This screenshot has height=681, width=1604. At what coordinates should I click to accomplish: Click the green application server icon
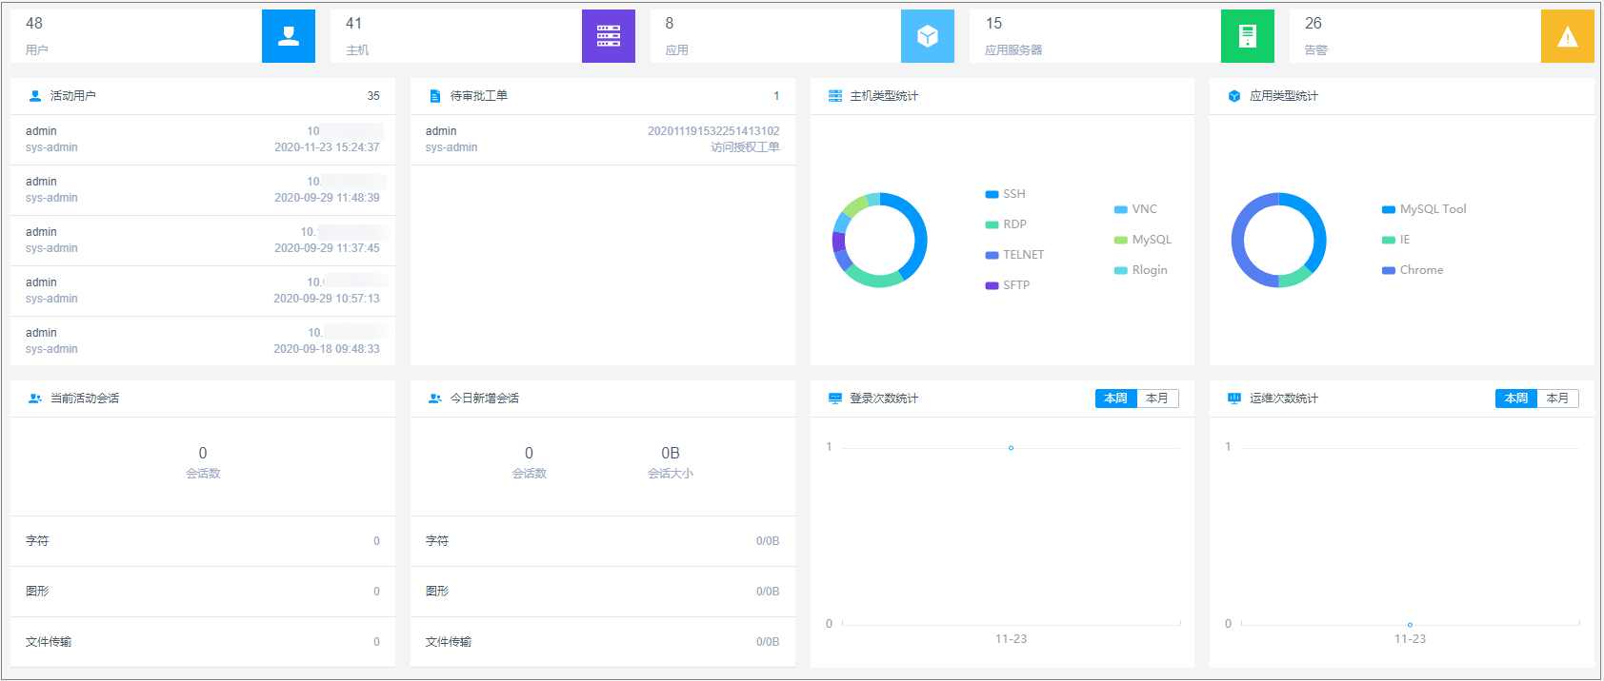pyautogui.click(x=1247, y=36)
